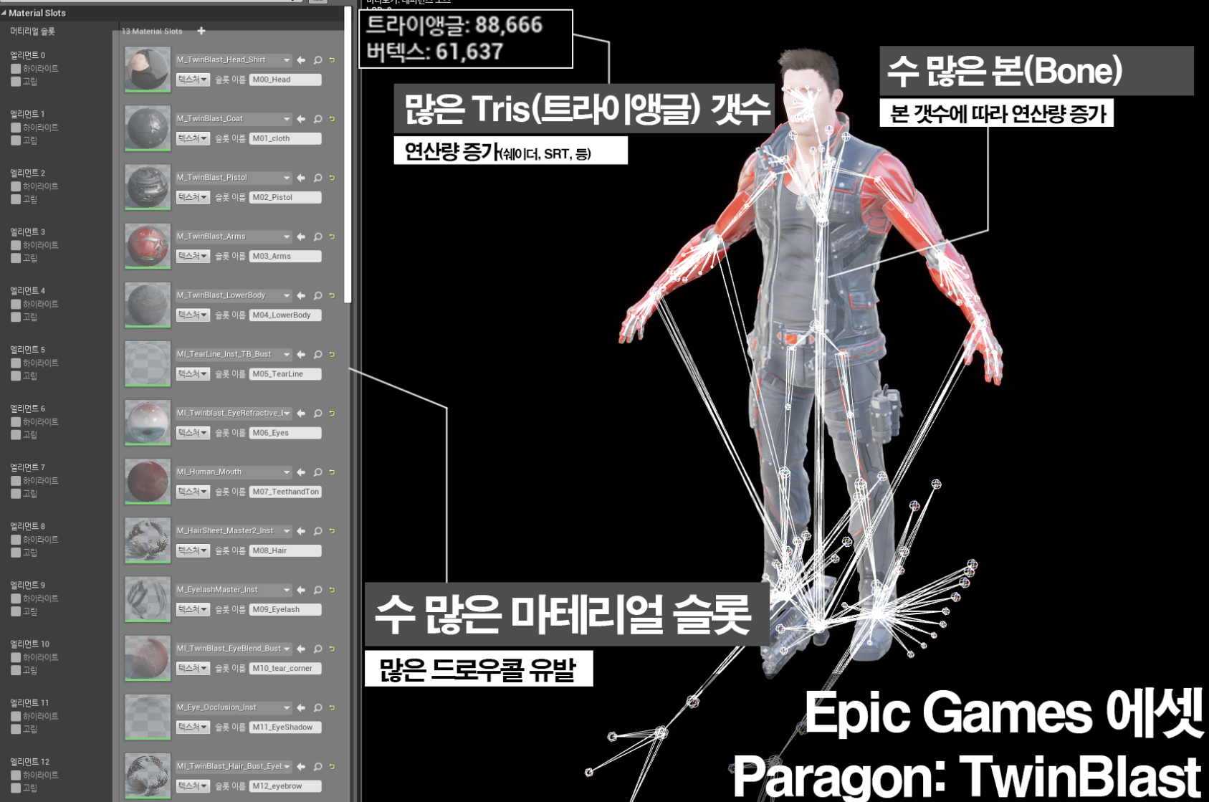This screenshot has width=1209, height=802.
Task: Reset M_TwinBlast_LowerBody slot to default
Action: pyautogui.click(x=332, y=295)
